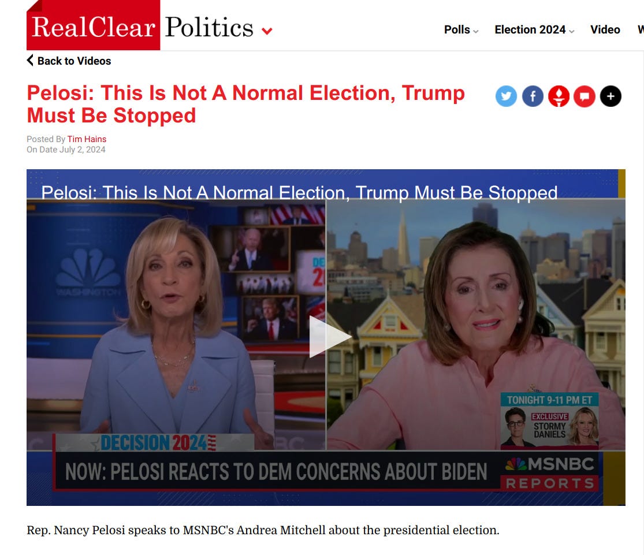Click the red article headline

245,104
